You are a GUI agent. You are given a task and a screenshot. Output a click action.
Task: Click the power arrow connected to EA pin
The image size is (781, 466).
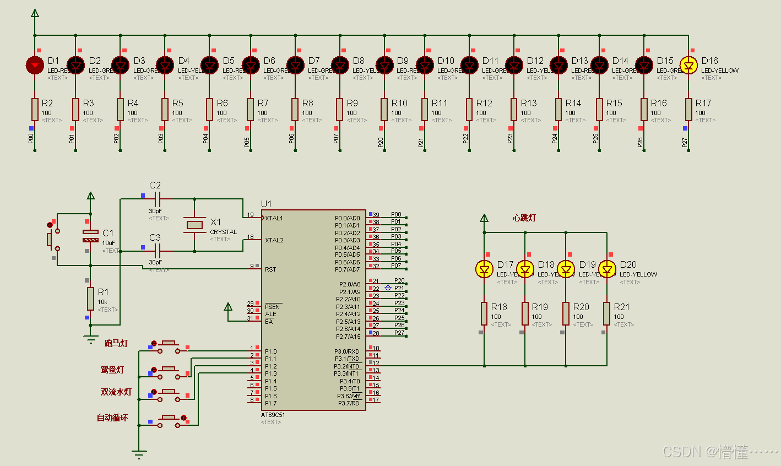(229, 307)
